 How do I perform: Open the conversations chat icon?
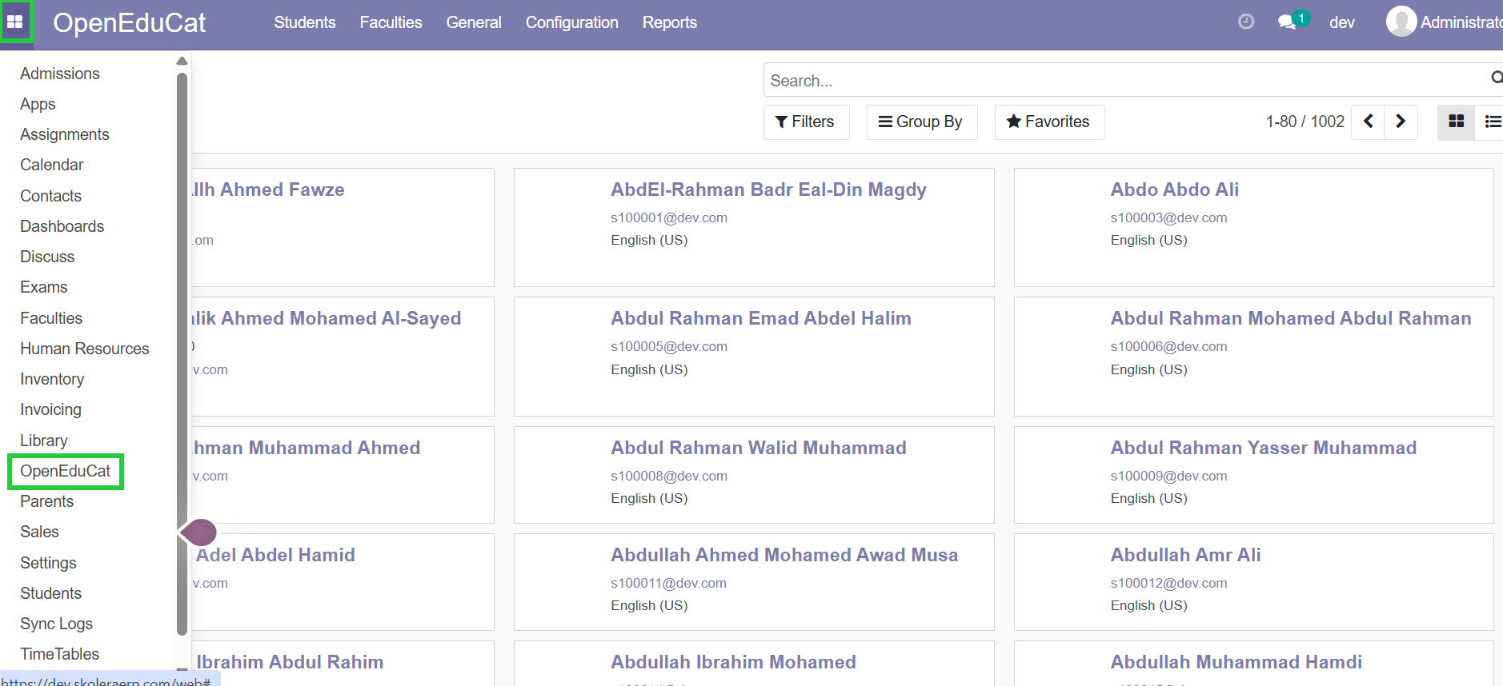point(1288,22)
